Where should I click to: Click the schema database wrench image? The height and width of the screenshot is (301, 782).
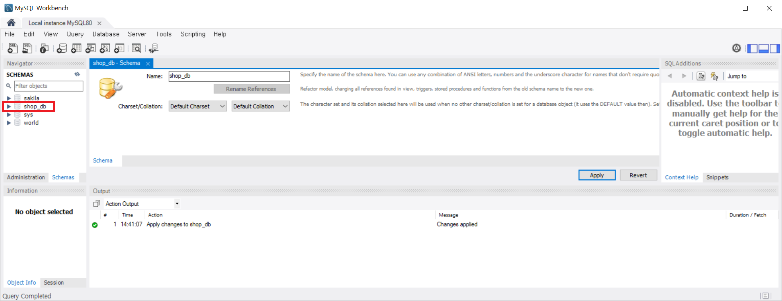click(x=110, y=88)
